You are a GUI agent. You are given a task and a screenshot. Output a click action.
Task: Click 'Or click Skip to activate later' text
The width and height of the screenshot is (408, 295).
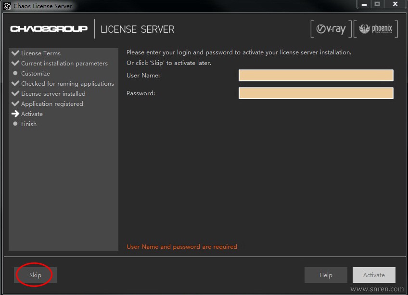click(x=169, y=63)
